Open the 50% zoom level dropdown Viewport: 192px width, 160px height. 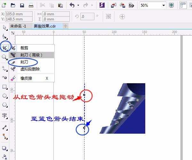click(164, 5)
